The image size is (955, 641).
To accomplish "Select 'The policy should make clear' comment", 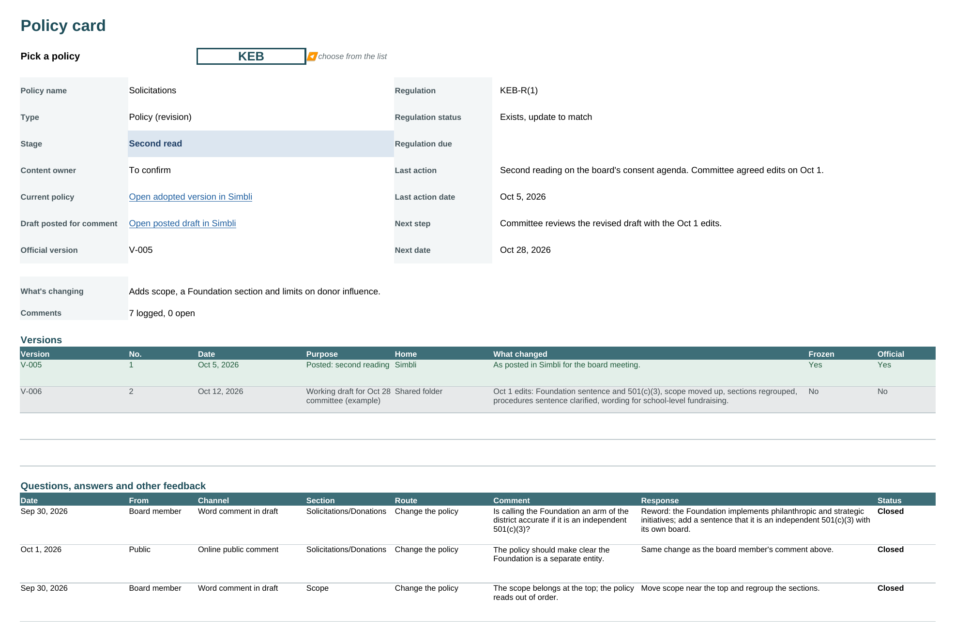I will [551, 554].
